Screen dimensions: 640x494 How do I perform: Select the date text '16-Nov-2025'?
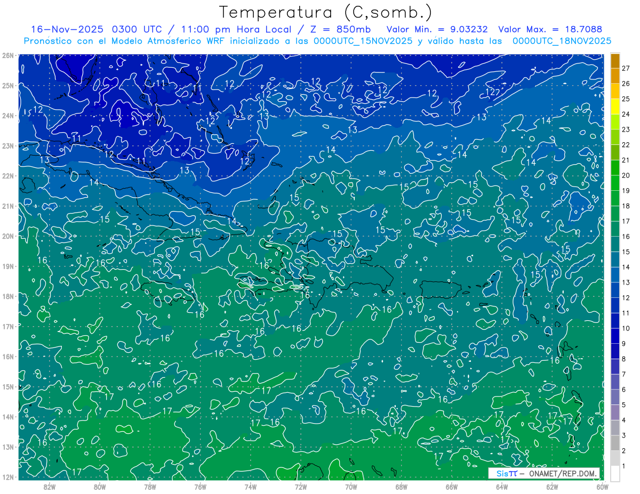tap(67, 29)
